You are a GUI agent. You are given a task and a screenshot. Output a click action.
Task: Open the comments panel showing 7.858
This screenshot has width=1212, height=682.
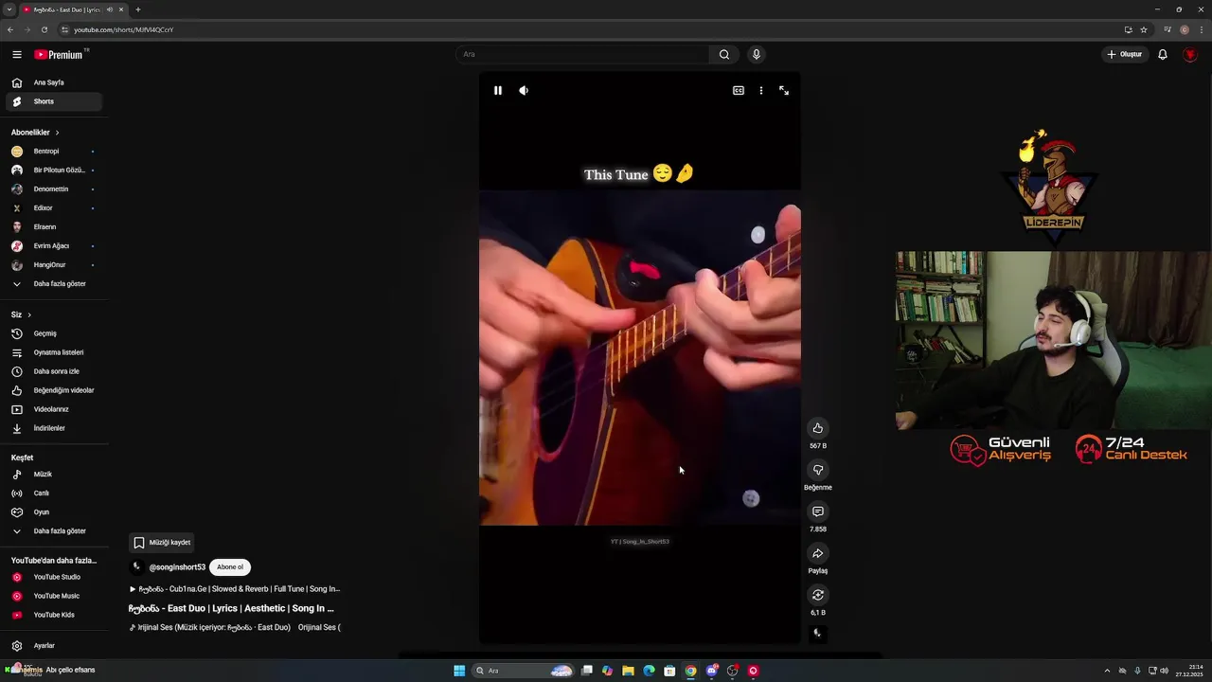818,511
